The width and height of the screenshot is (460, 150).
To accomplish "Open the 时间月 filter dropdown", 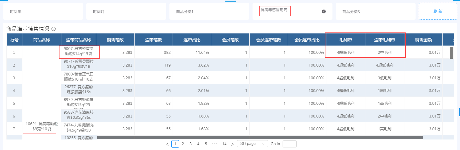I will tap(126, 11).
